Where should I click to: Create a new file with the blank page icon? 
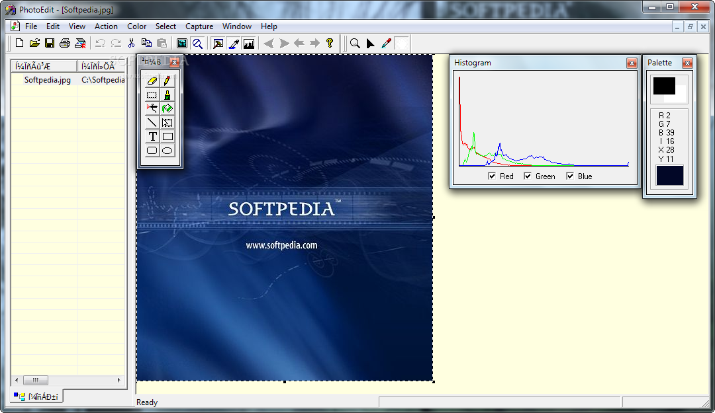[x=19, y=43]
